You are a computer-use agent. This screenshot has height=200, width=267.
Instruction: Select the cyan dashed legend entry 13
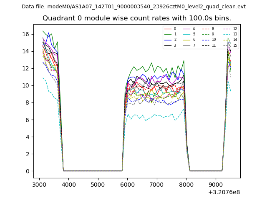pyautogui.click(x=227, y=34)
